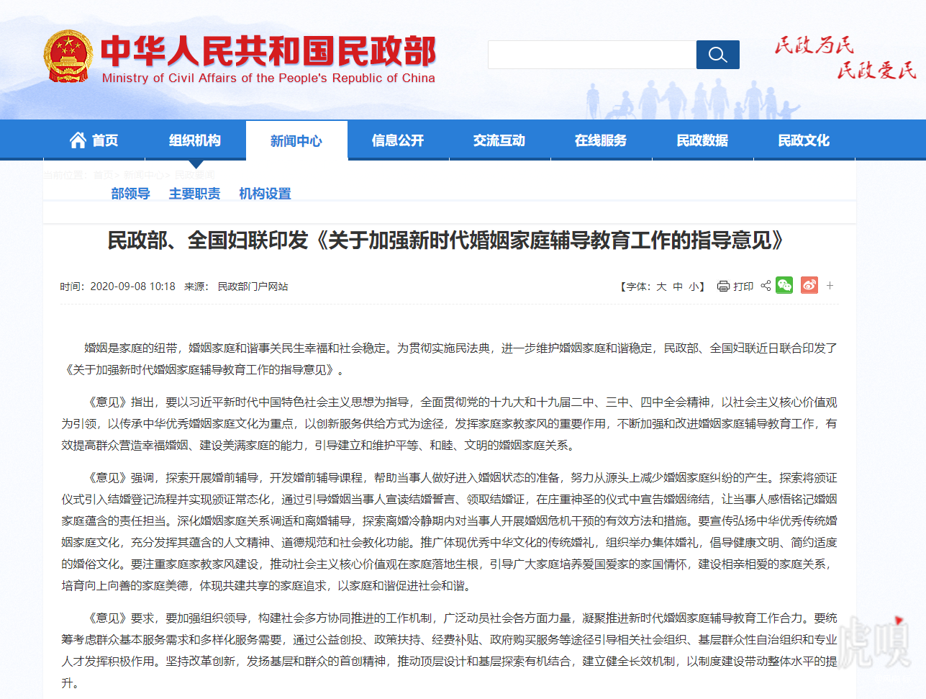Click the 打印 print link
Screen dimensions: 926x699
click(x=743, y=287)
